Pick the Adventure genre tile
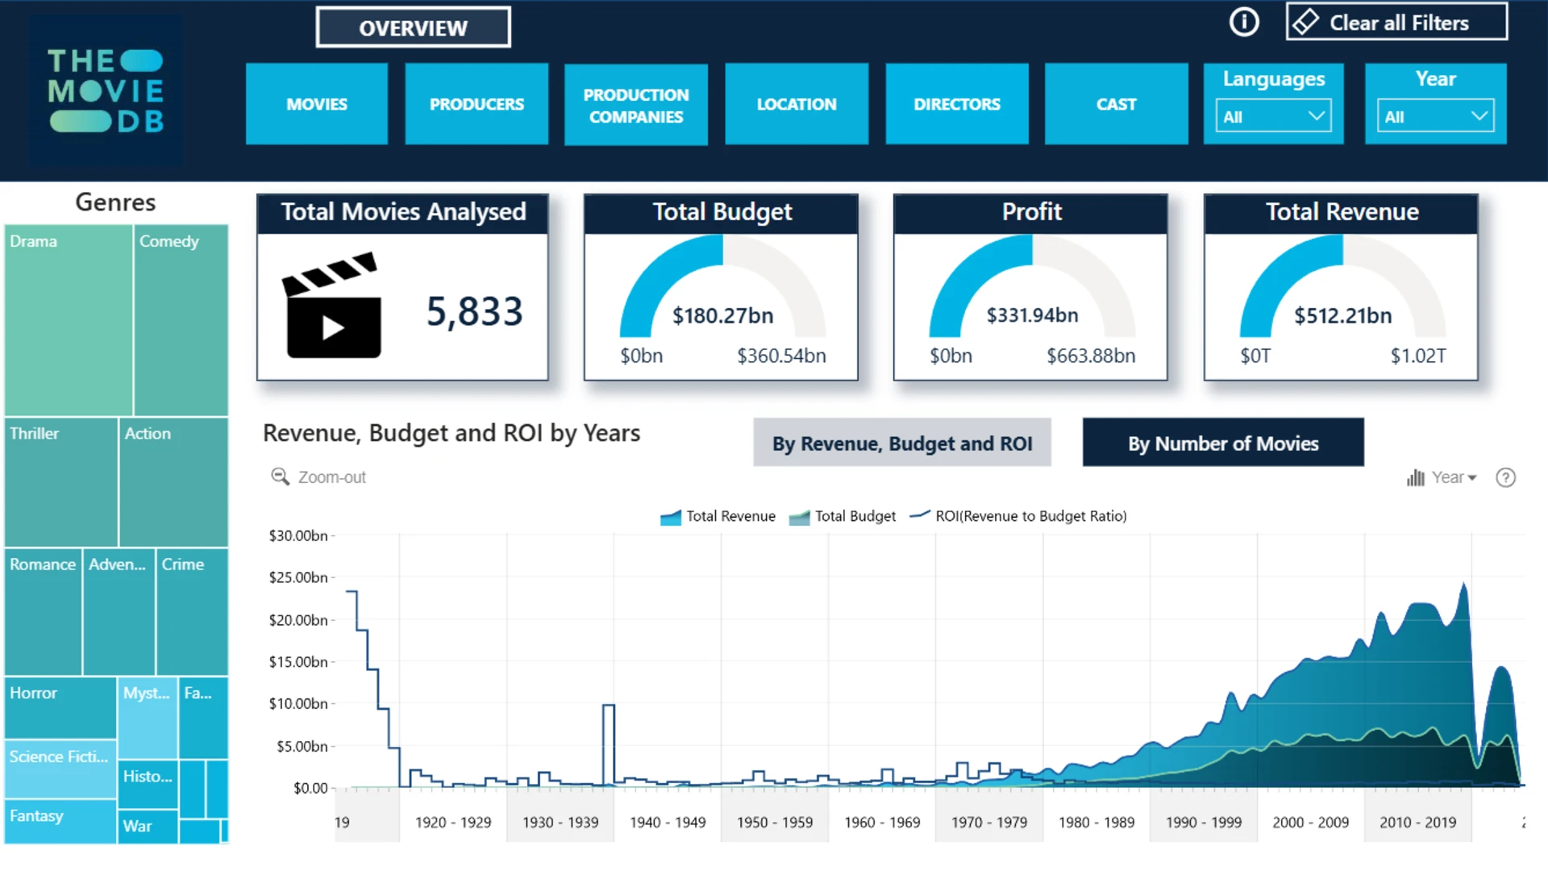The image size is (1548, 871). [x=119, y=612]
